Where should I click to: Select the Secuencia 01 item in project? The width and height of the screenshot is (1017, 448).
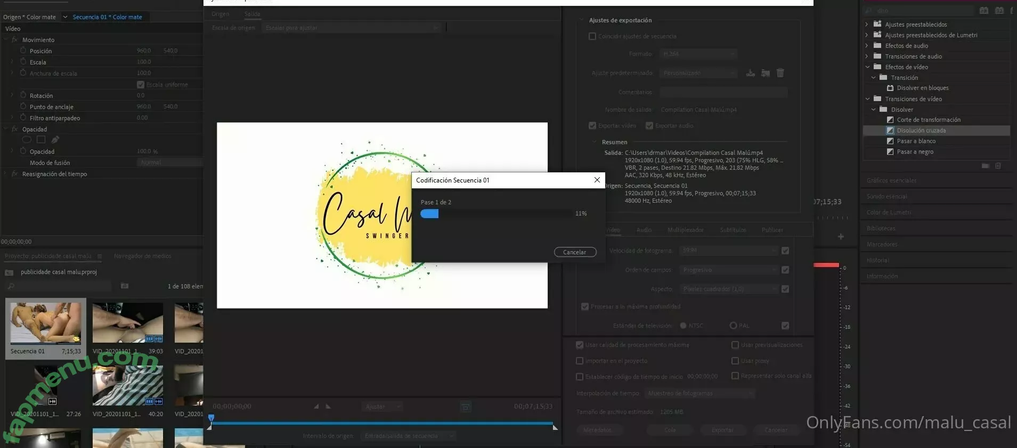point(46,329)
